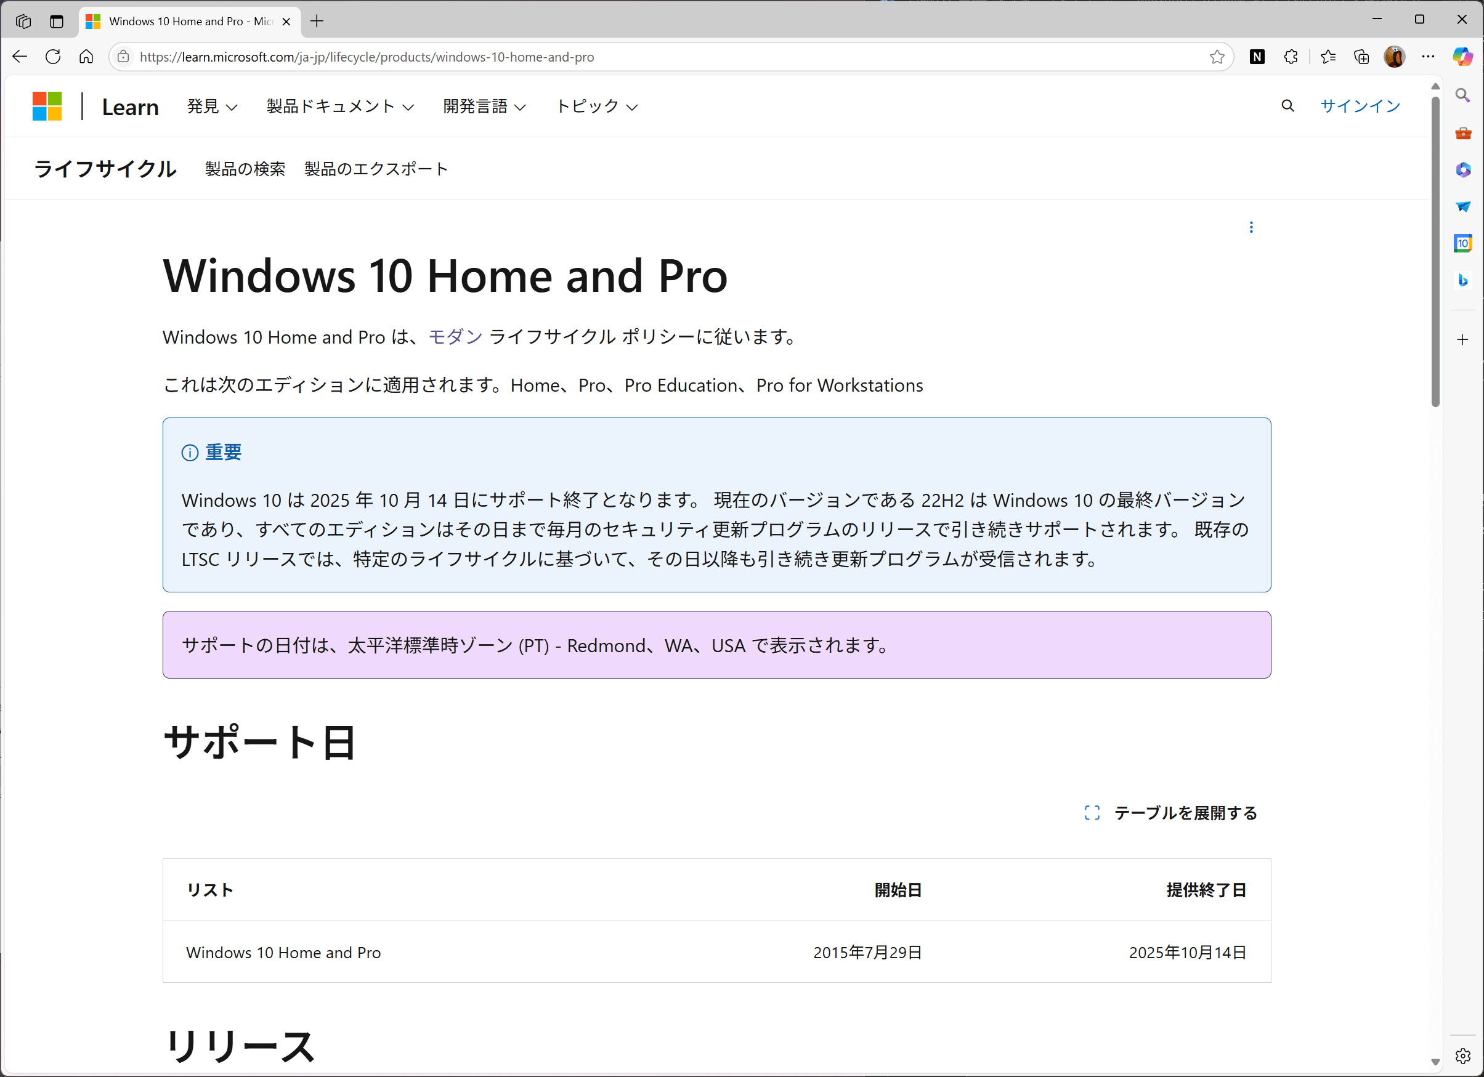The height and width of the screenshot is (1077, 1484).
Task: Open the browser home page icon
Action: (x=86, y=57)
